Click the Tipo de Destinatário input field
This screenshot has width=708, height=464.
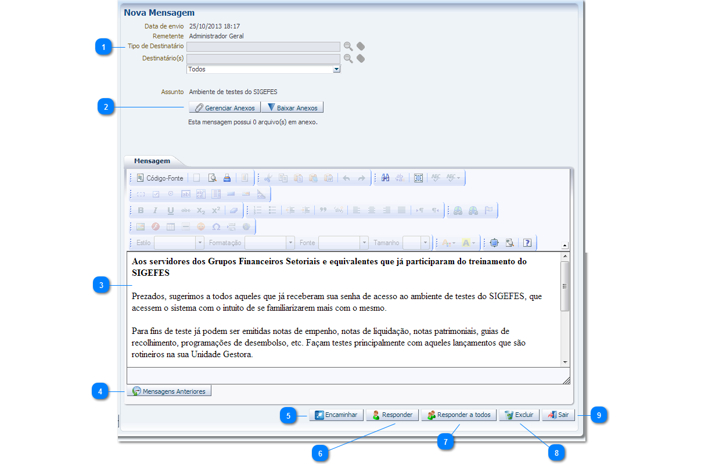[x=263, y=46]
